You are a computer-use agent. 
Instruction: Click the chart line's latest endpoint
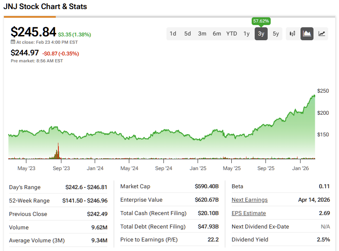314,95
